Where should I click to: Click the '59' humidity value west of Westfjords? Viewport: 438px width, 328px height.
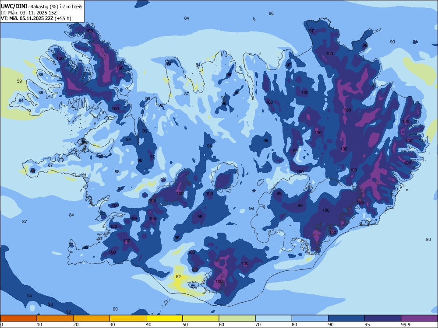click(19, 81)
